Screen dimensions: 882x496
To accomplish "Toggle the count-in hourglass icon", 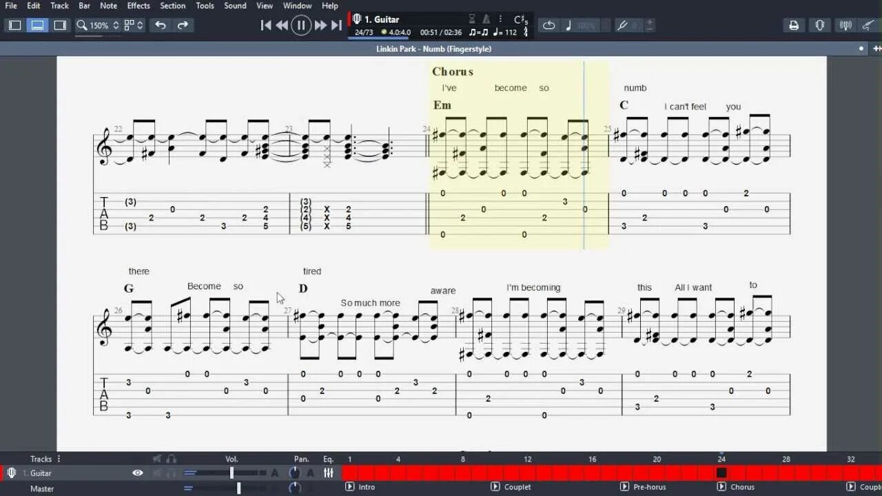I will click(x=472, y=19).
